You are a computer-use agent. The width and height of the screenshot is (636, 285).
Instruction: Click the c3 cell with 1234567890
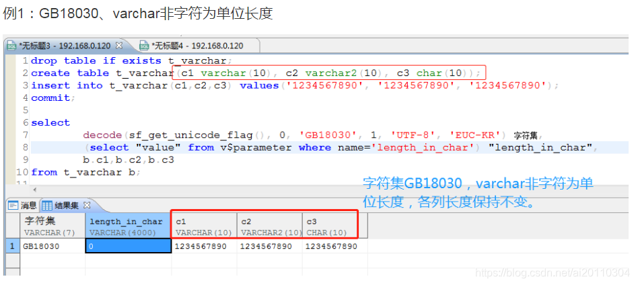pos(335,246)
